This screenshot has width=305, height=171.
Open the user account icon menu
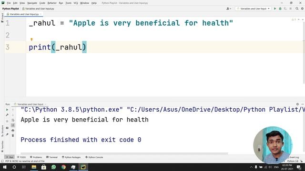[229, 9]
